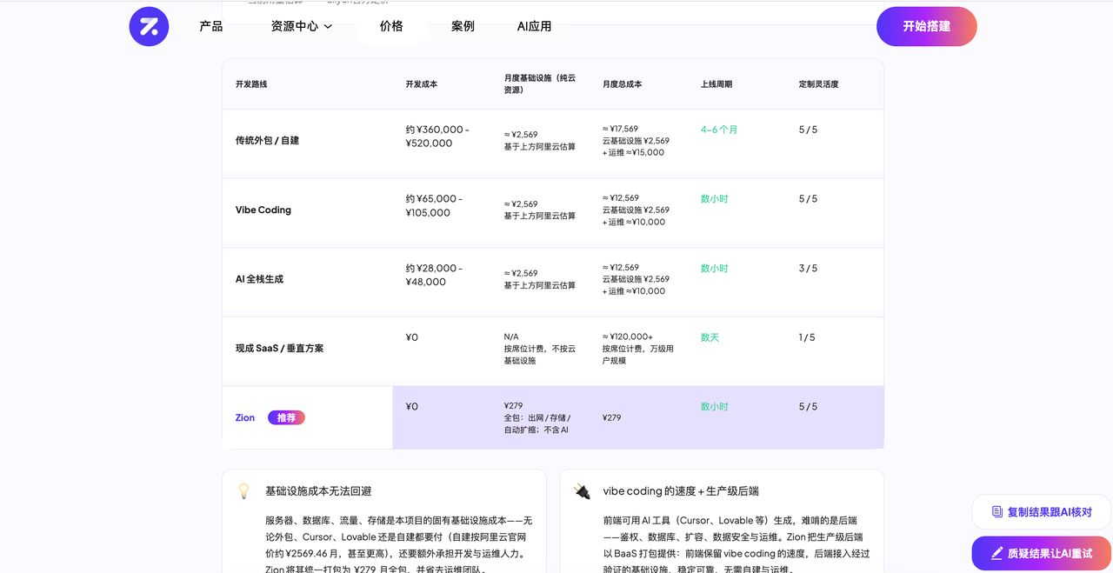Click the 上线周期 column header
Image resolution: width=1113 pixels, height=573 pixels.
(x=716, y=84)
